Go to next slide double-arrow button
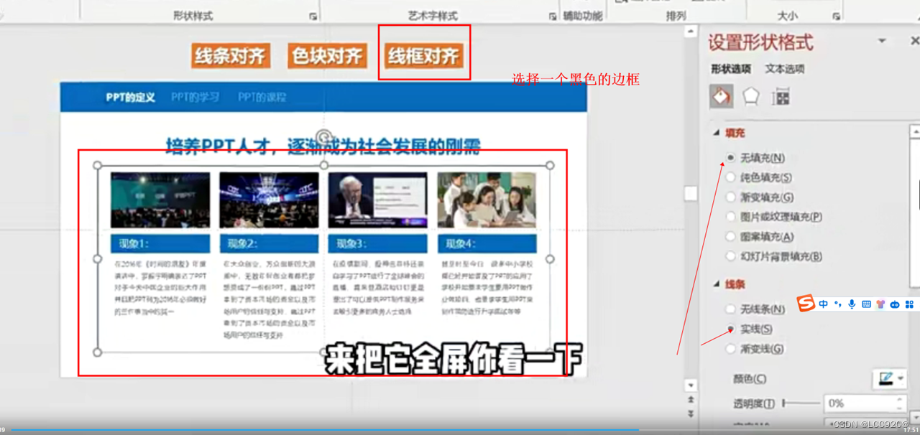Image resolution: width=920 pixels, height=435 pixels. [691, 413]
